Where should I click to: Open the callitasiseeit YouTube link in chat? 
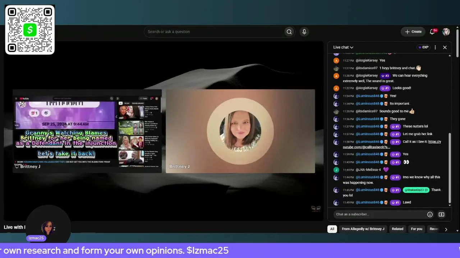392,144
